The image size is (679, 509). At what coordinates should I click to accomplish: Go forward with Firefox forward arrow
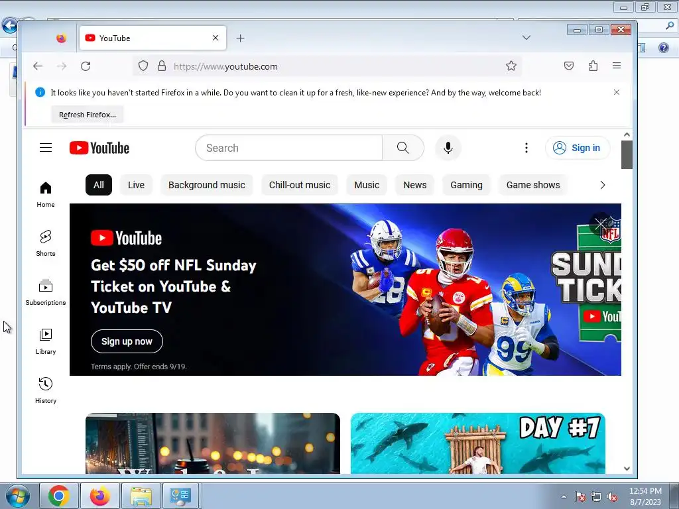click(x=62, y=66)
